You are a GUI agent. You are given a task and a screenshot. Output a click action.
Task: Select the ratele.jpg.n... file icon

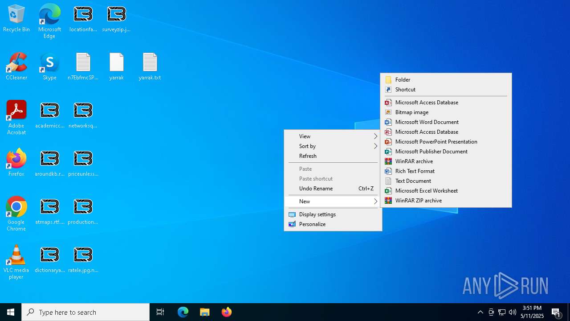[83, 259]
